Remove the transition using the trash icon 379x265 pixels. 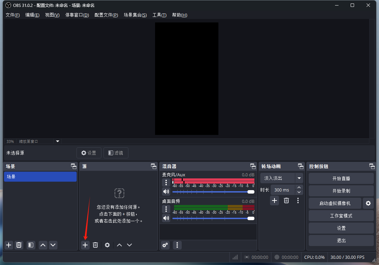(x=286, y=200)
